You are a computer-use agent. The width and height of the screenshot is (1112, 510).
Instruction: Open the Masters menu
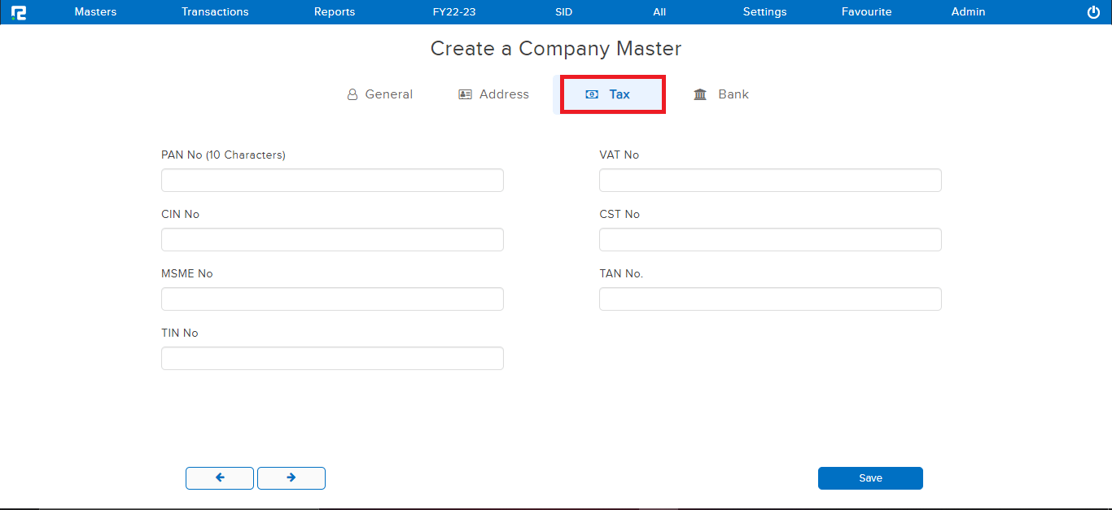(95, 12)
